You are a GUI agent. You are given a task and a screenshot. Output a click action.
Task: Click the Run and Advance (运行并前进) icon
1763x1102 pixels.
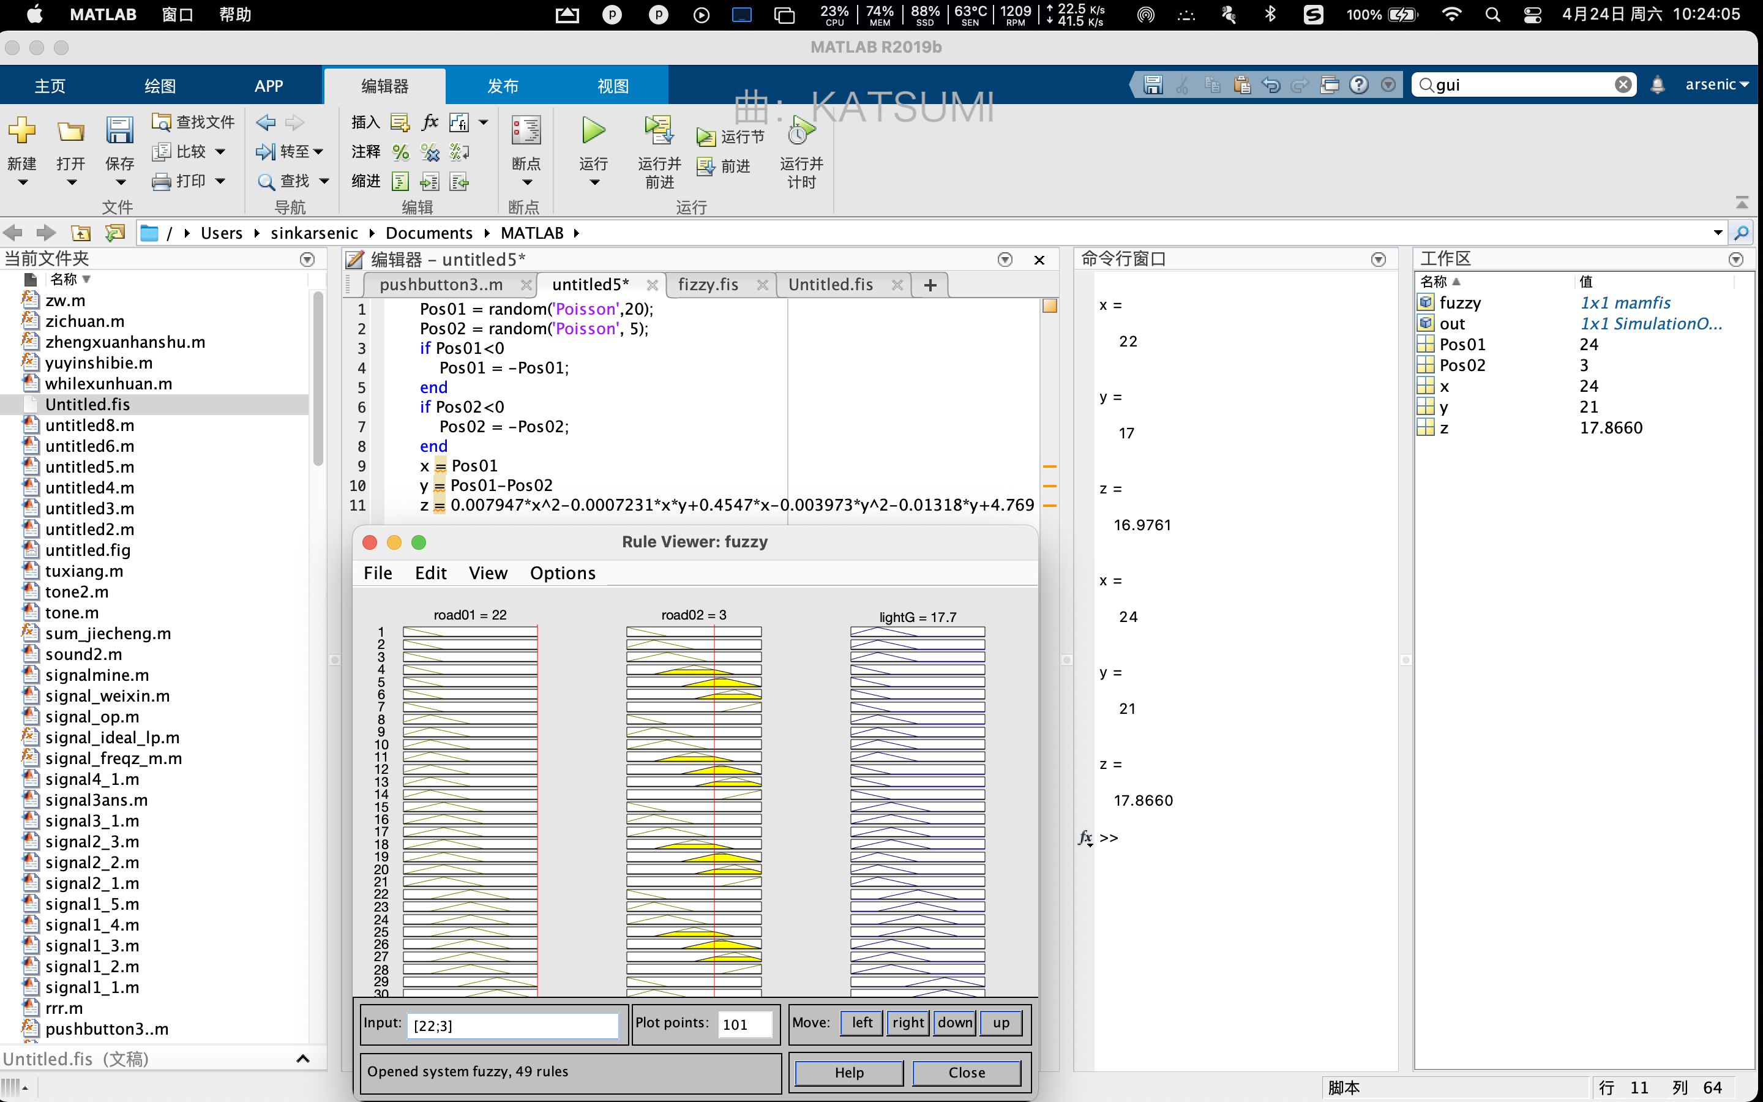pos(659,131)
